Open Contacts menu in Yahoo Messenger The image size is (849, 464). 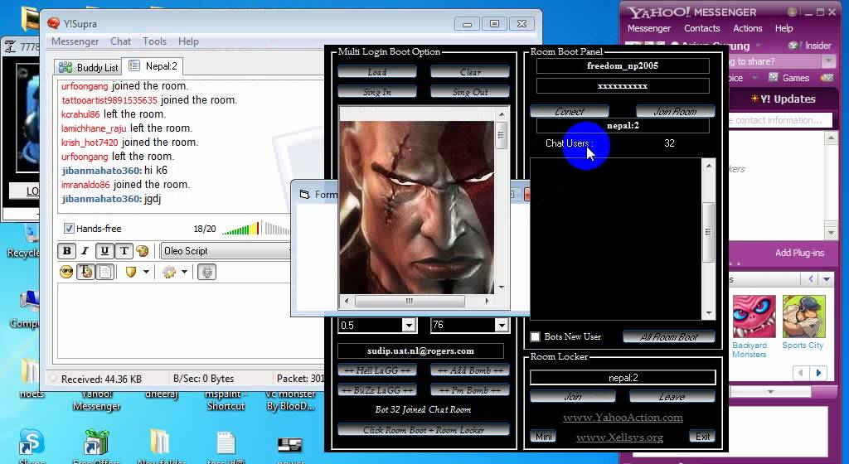pos(701,28)
